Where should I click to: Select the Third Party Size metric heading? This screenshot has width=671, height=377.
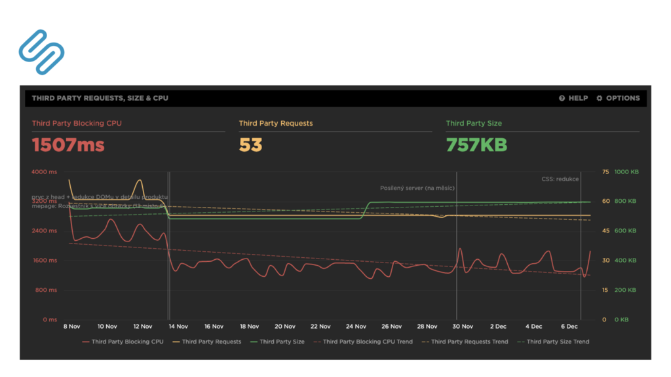[x=474, y=123]
